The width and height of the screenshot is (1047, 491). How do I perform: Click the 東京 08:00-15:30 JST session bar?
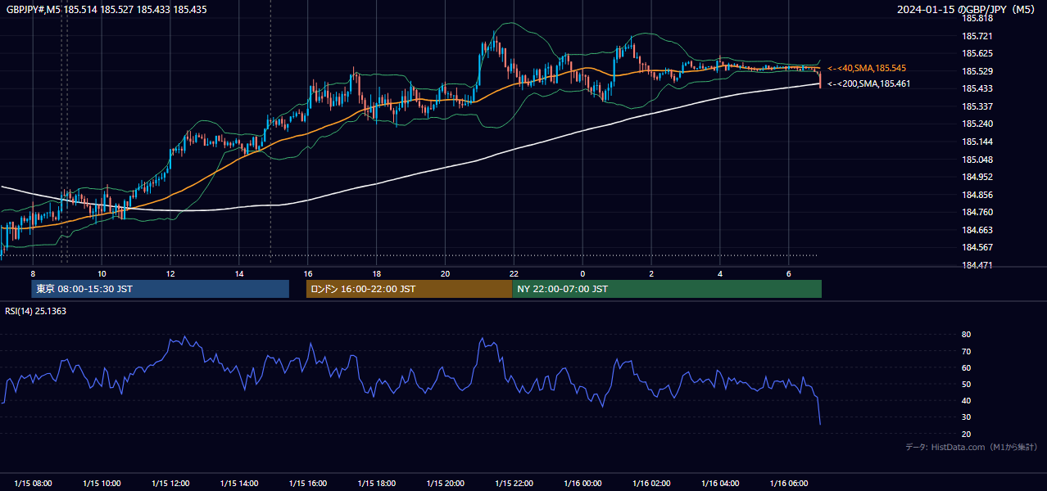161,289
